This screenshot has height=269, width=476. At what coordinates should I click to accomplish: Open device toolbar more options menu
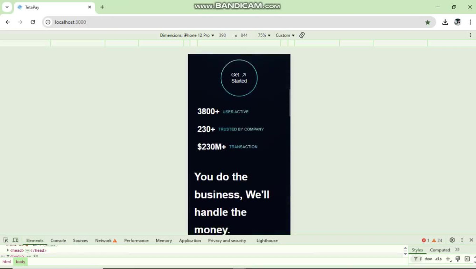point(470,35)
